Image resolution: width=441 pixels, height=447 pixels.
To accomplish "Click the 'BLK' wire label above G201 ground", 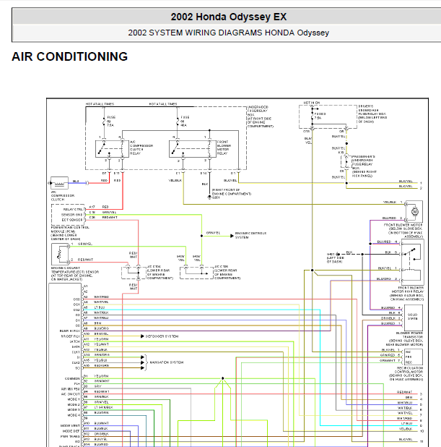I will click(205, 184).
